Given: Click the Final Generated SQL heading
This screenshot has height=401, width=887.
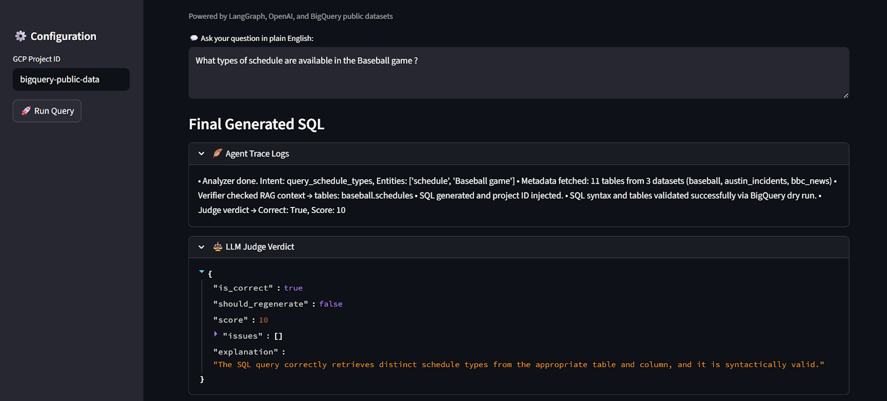Looking at the screenshot, I should tap(256, 124).
